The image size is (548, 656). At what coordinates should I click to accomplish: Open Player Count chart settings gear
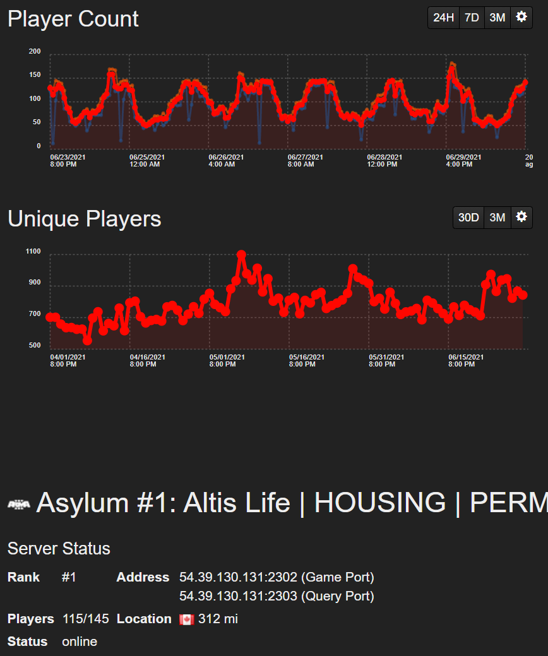tap(521, 18)
